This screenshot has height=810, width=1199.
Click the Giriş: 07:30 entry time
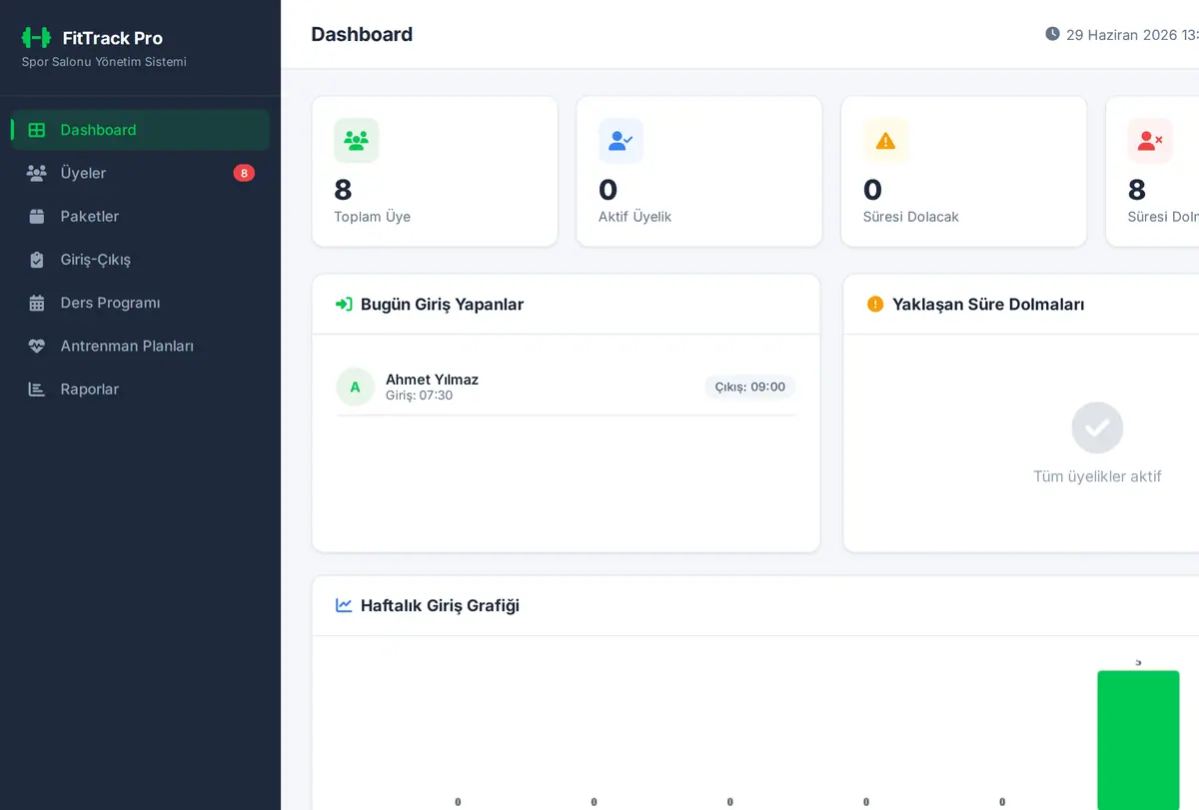419,396
